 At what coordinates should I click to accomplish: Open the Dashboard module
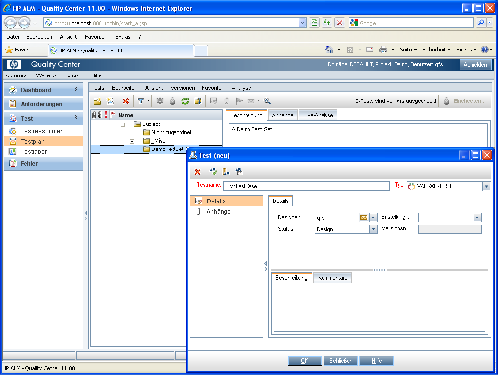(44, 90)
